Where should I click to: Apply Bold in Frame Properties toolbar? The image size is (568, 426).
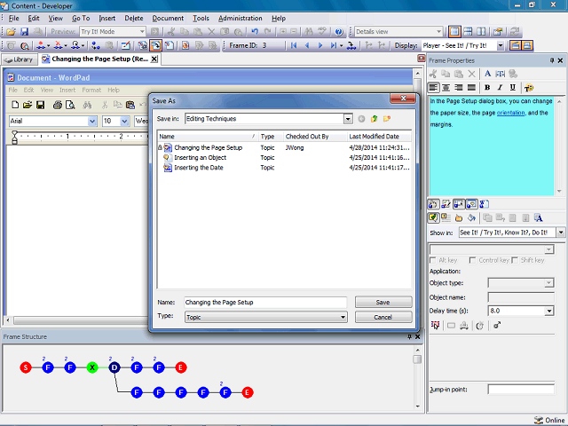(x=487, y=87)
